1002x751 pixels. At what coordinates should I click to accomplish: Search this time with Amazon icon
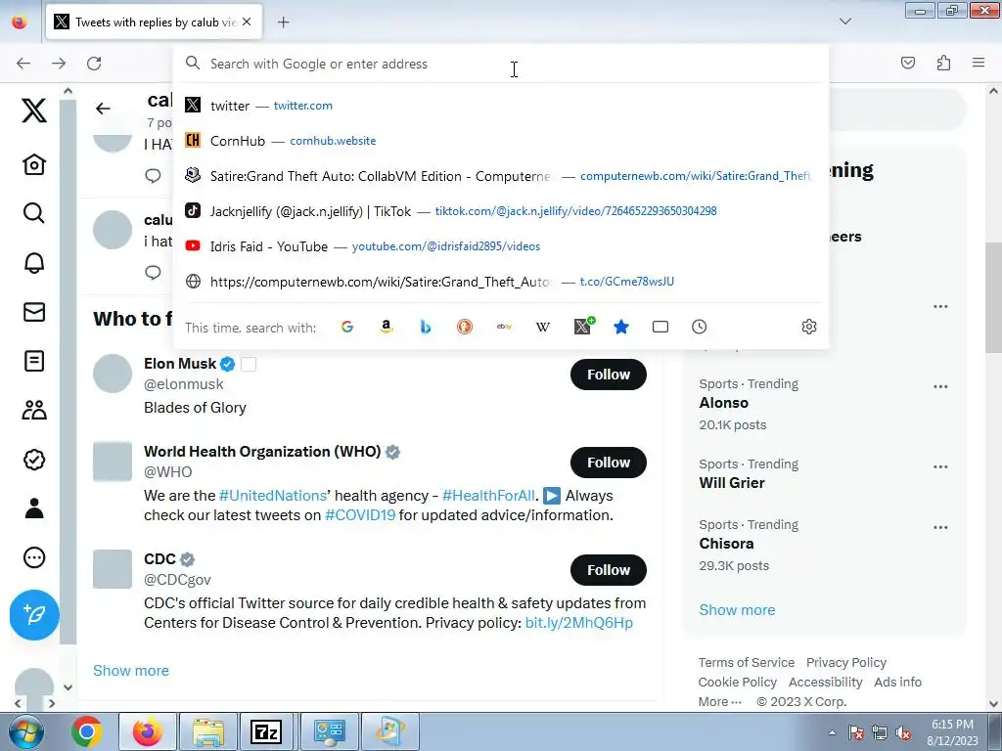386,327
